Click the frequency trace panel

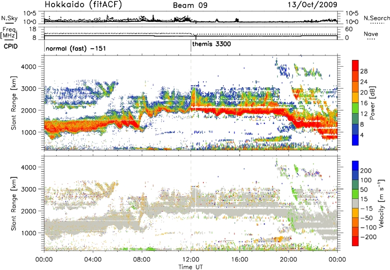(x=191, y=33)
